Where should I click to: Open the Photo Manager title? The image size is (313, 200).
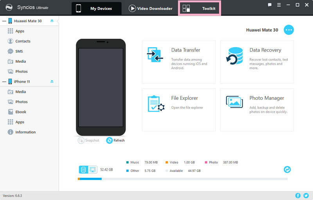tap(267, 98)
